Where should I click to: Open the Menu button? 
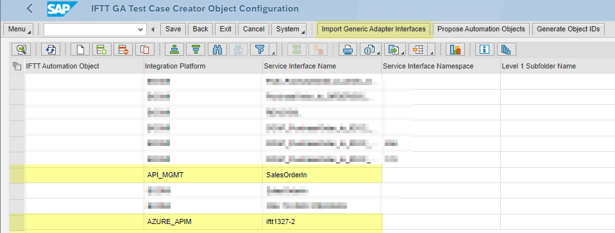click(18, 29)
